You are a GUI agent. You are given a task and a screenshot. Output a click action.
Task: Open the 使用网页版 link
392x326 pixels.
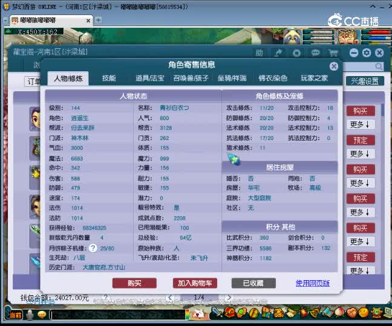pyautogui.click(x=313, y=283)
